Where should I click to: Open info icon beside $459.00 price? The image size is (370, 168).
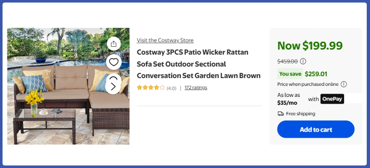[303, 61]
